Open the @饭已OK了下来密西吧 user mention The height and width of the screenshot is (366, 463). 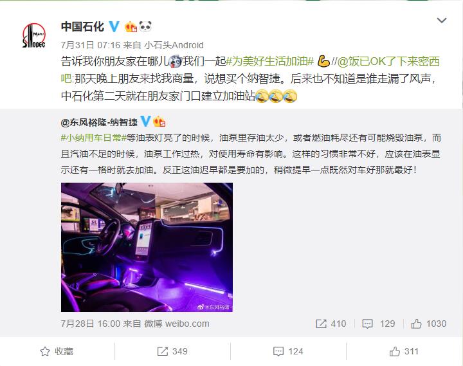point(250,70)
